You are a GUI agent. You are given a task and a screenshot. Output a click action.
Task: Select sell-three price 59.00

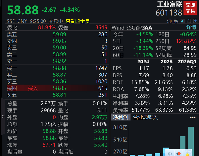point(59,48)
